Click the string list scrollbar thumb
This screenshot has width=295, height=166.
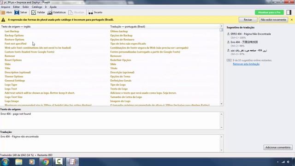[x=221, y=30]
